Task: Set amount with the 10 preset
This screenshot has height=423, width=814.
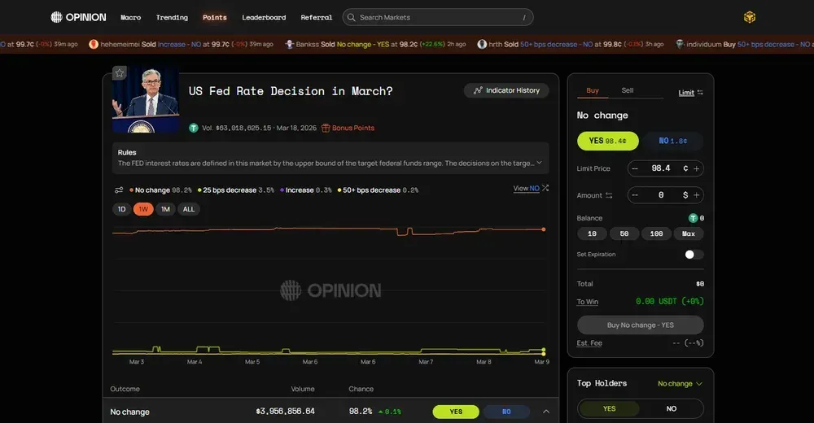Action: (x=592, y=233)
